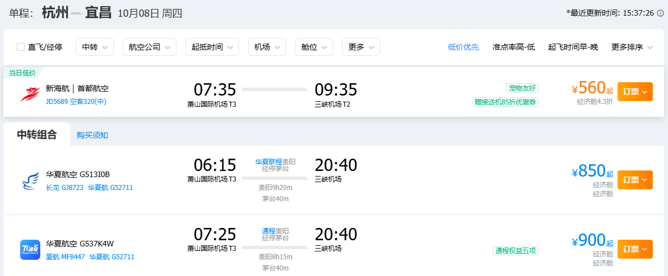668x276 pixels.
Task: Expand the 更多 filter dropdown
Action: [x=361, y=47]
